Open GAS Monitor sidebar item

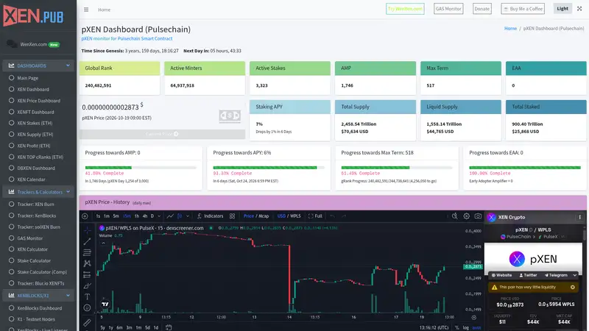[29, 238]
